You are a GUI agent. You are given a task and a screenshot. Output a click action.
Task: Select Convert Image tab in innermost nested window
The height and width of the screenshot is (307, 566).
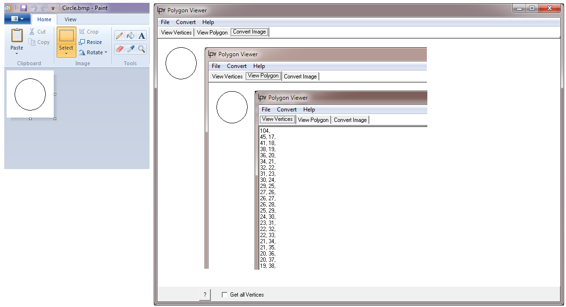coord(350,120)
